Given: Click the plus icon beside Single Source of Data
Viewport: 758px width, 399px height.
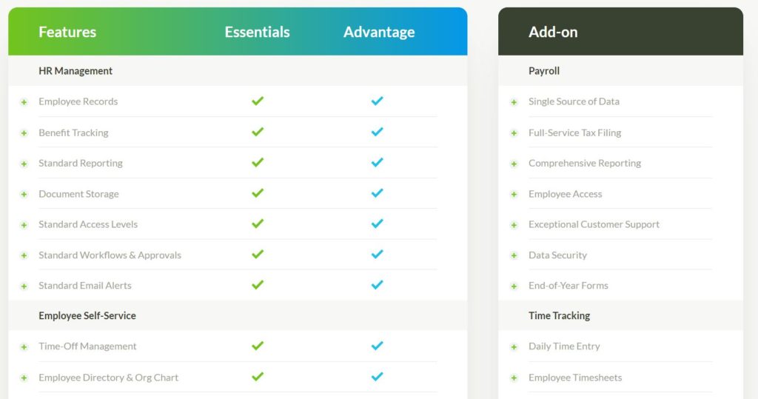Looking at the screenshot, I should (514, 102).
